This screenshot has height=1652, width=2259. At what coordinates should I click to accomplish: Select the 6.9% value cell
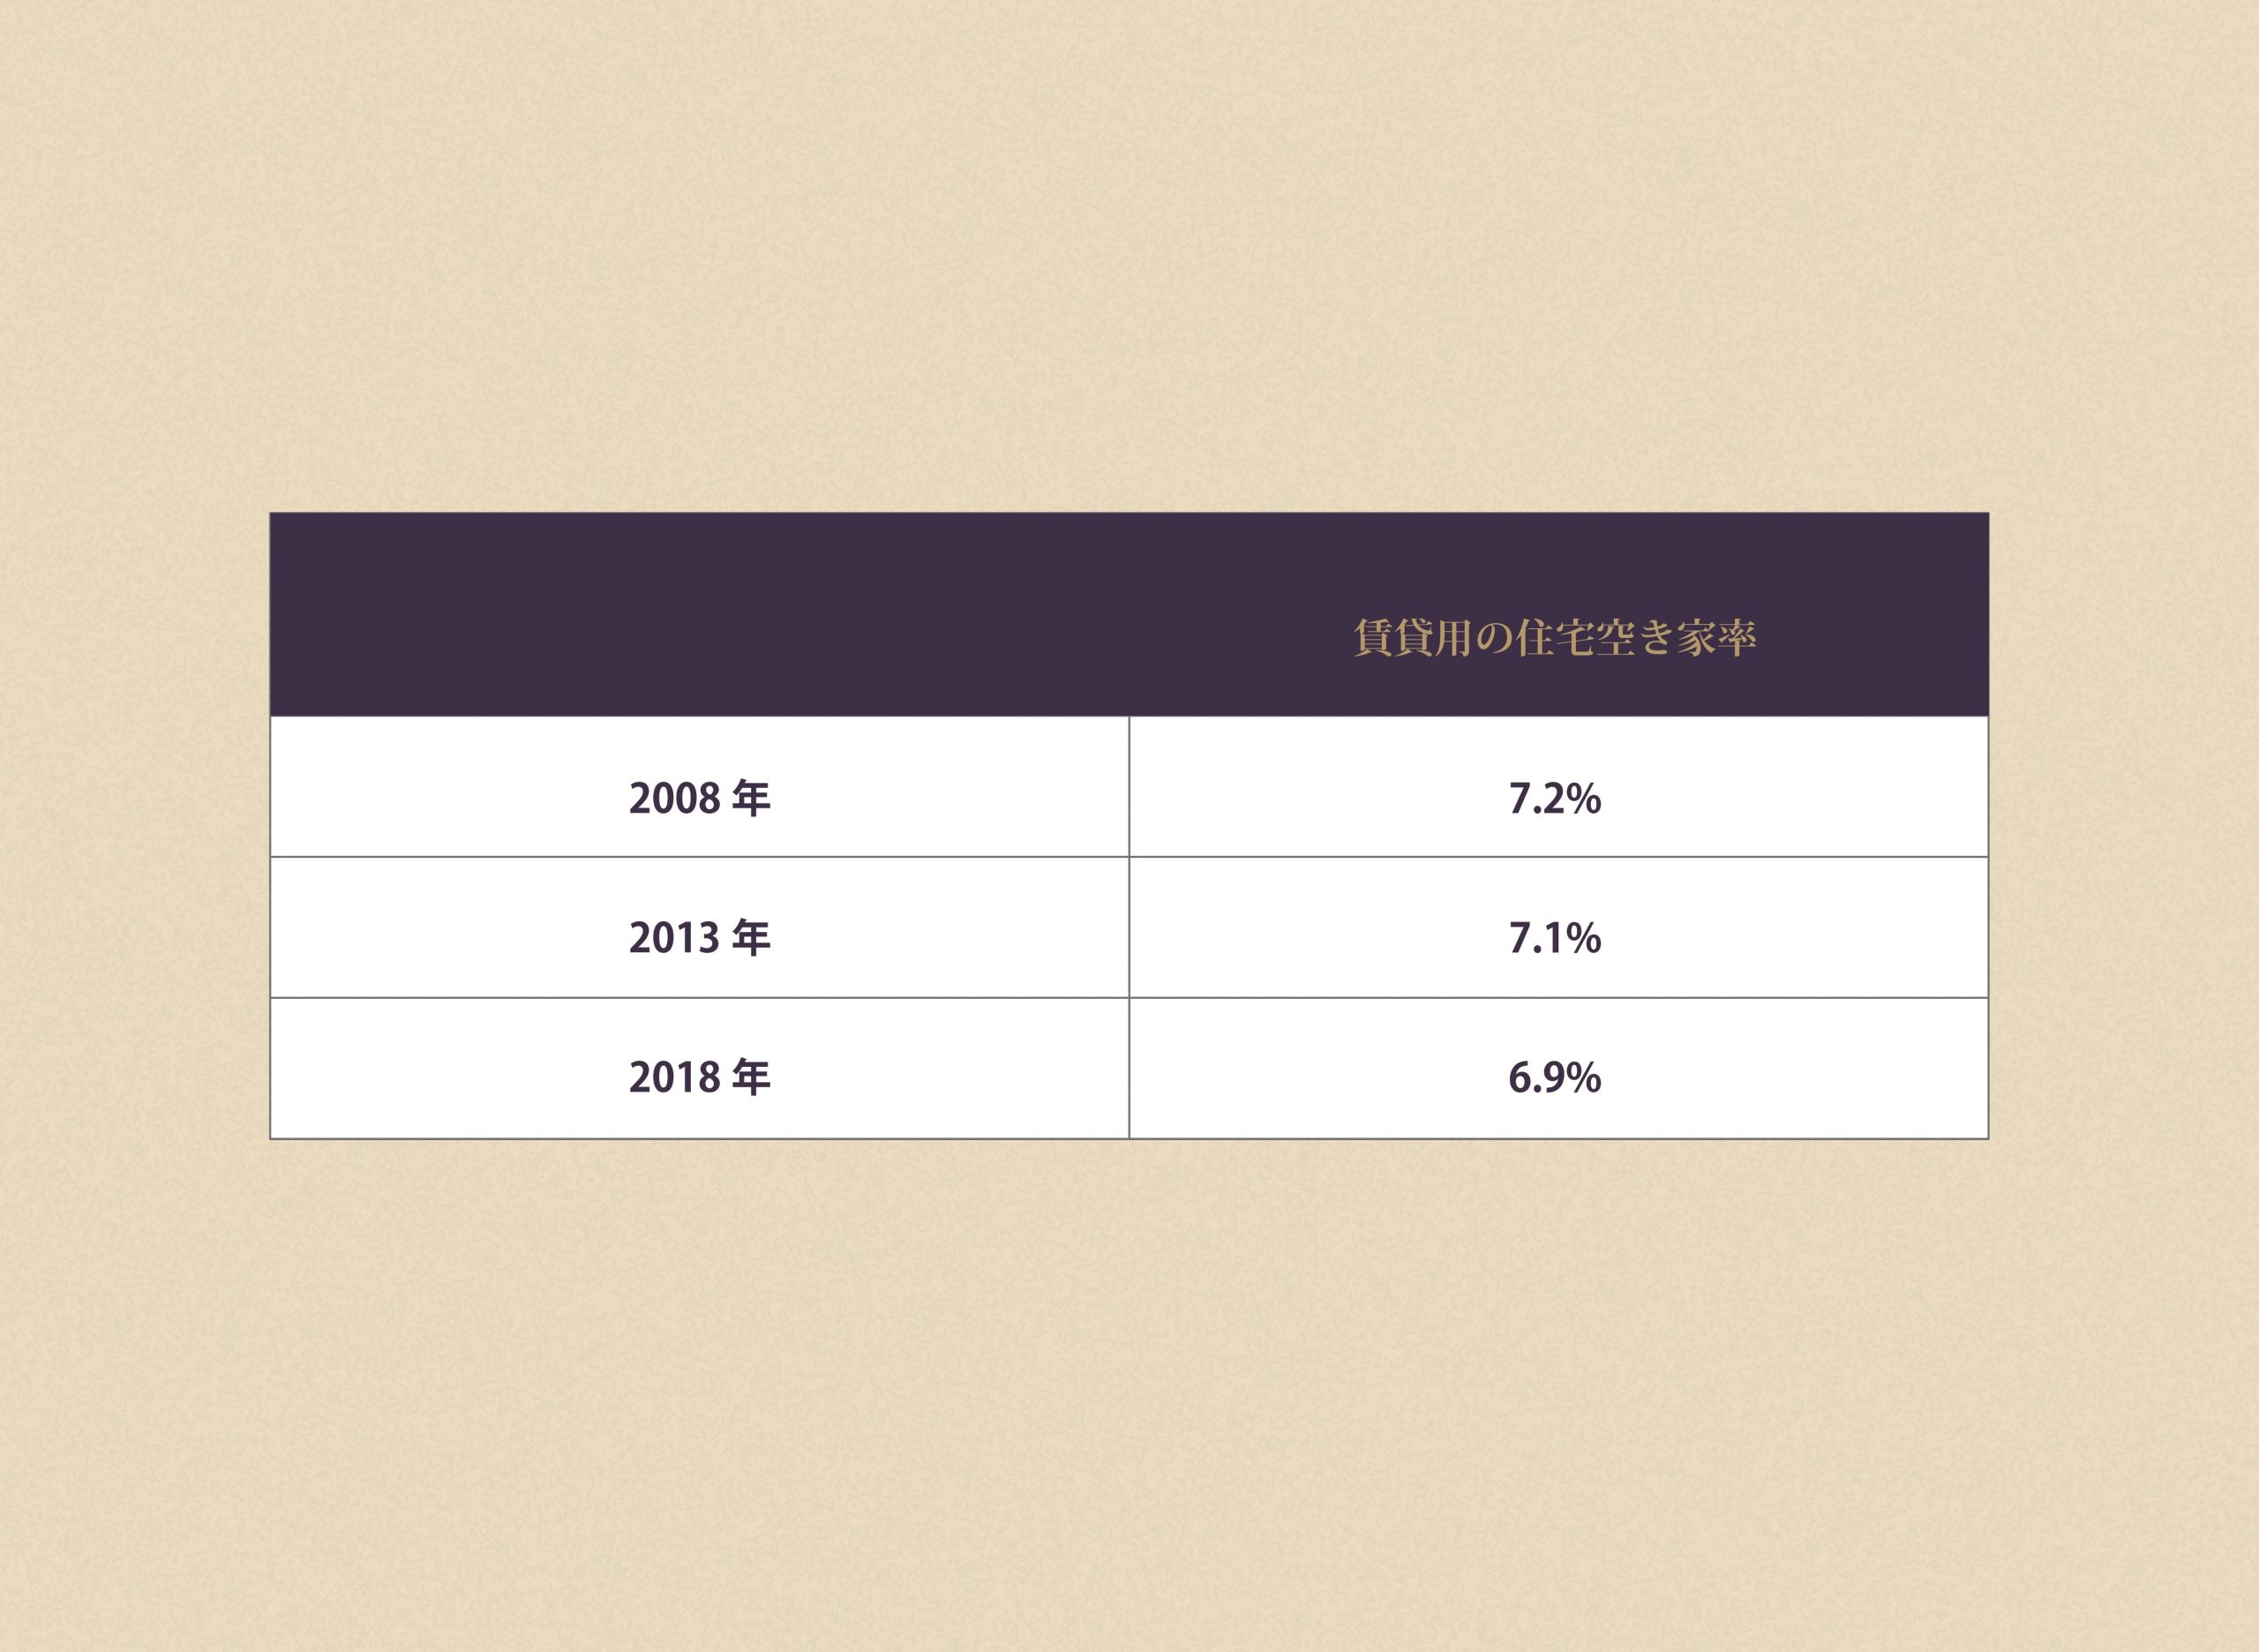pyautogui.click(x=1558, y=1068)
